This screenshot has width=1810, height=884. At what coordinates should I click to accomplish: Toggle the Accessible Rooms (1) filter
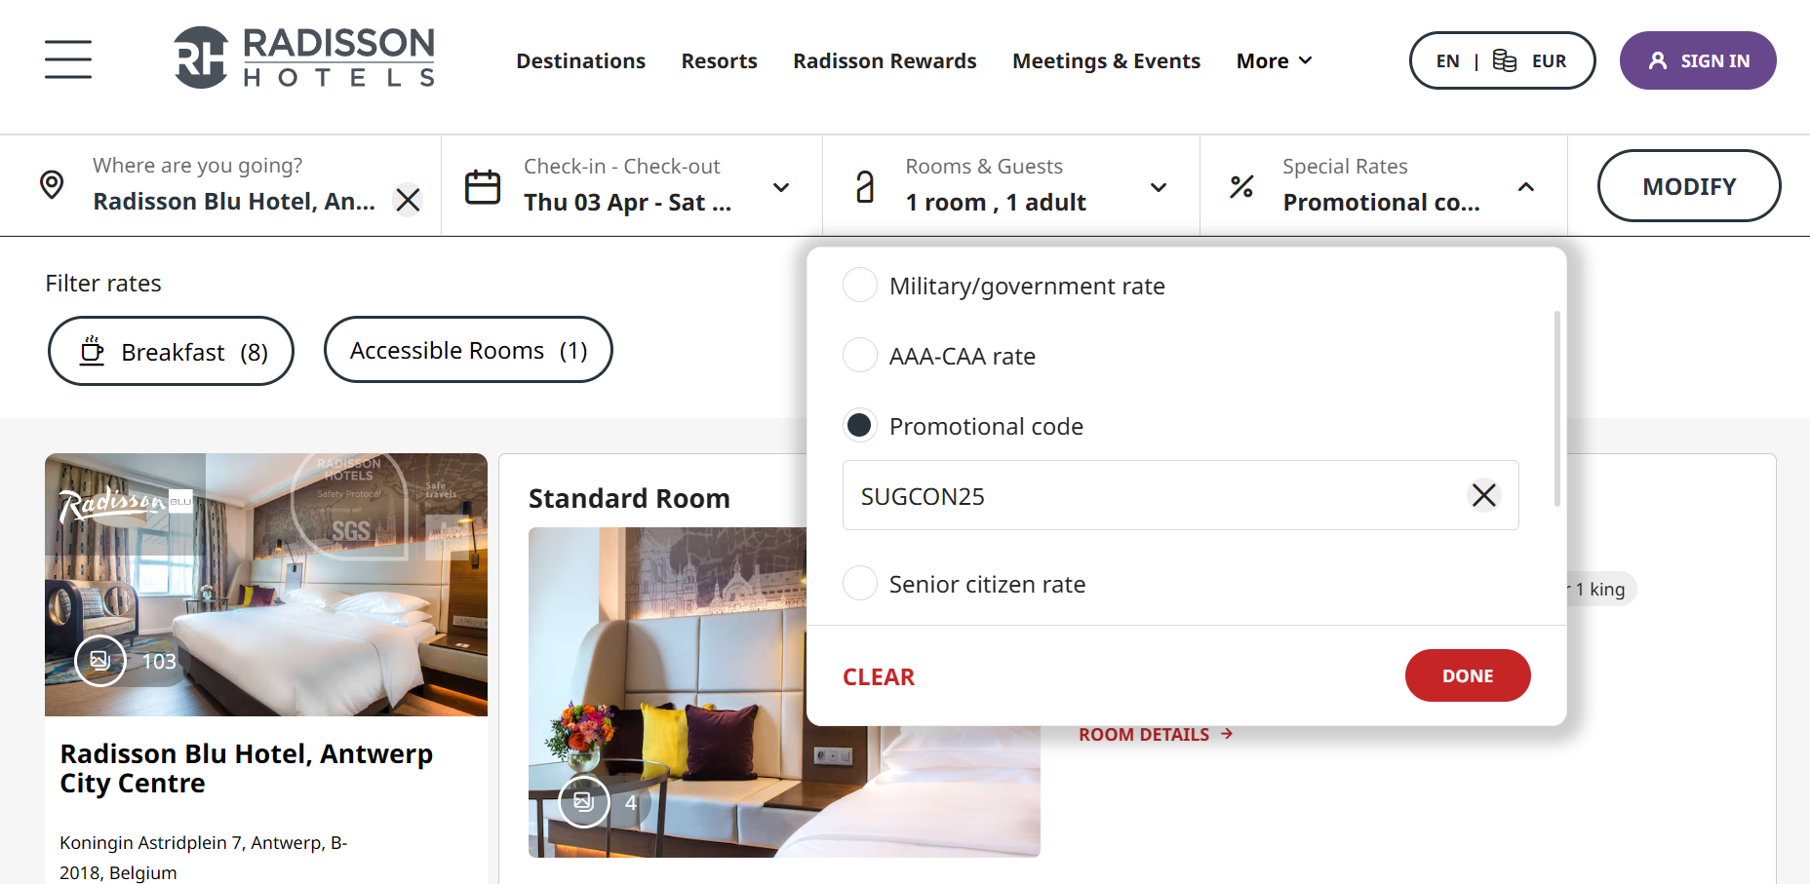coord(468,350)
